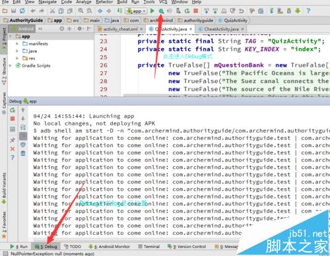This screenshot has height=256, width=330.
Task: Open Help with the blue question mark toolbar icon
Action: click(x=308, y=11)
